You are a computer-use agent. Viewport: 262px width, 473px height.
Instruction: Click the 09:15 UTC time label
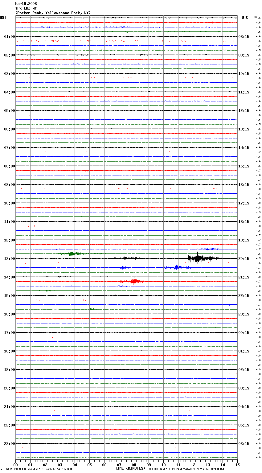pos(244,55)
